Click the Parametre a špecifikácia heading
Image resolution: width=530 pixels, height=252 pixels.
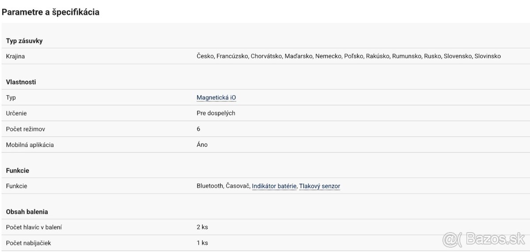(x=50, y=12)
